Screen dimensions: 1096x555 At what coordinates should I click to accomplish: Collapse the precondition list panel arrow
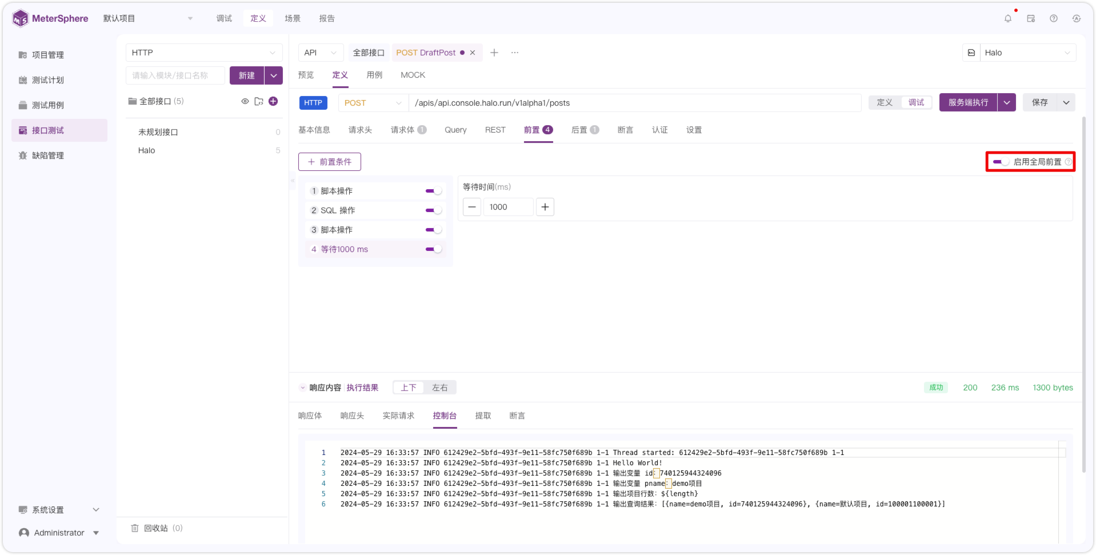pyautogui.click(x=293, y=181)
